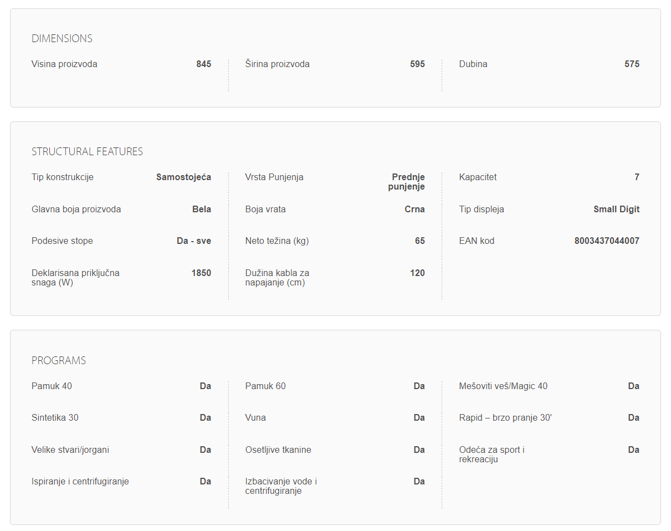Click the Deklarisana priključna snaga label
Viewport: 671px width, 531px height.
pos(75,278)
